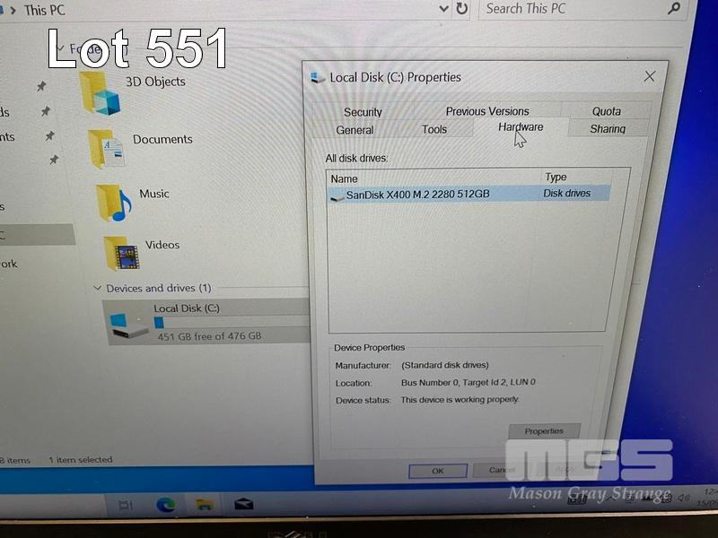
Task: Open the Music folder icon
Action: click(x=113, y=203)
